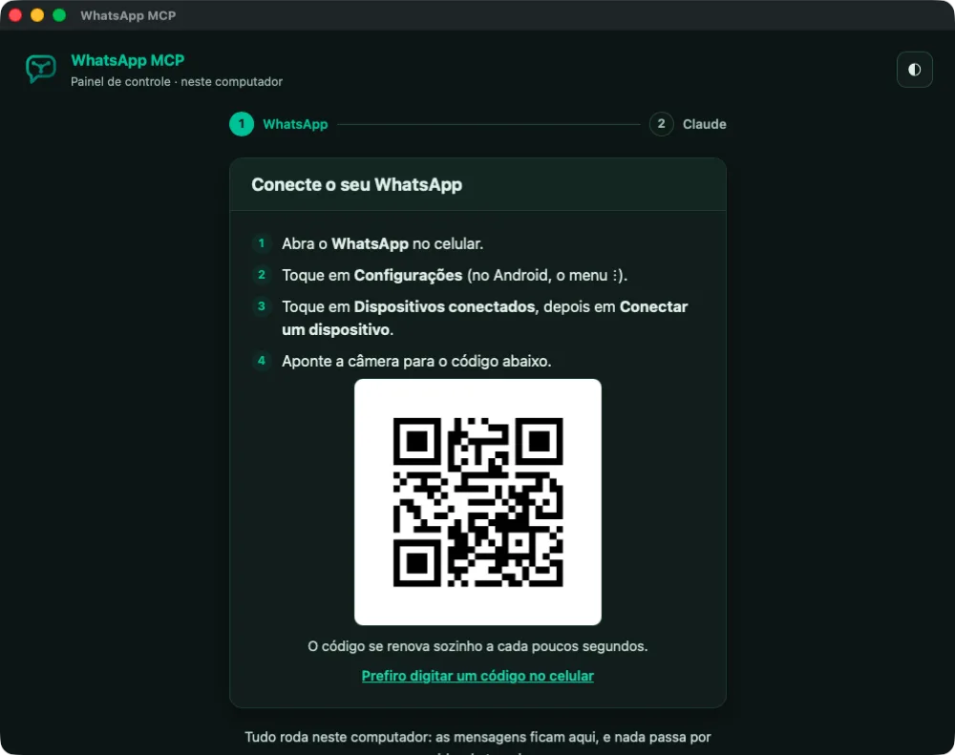The width and height of the screenshot is (955, 755).
Task: Click the 'Toque em Configurações' instruction
Action: tap(455, 275)
